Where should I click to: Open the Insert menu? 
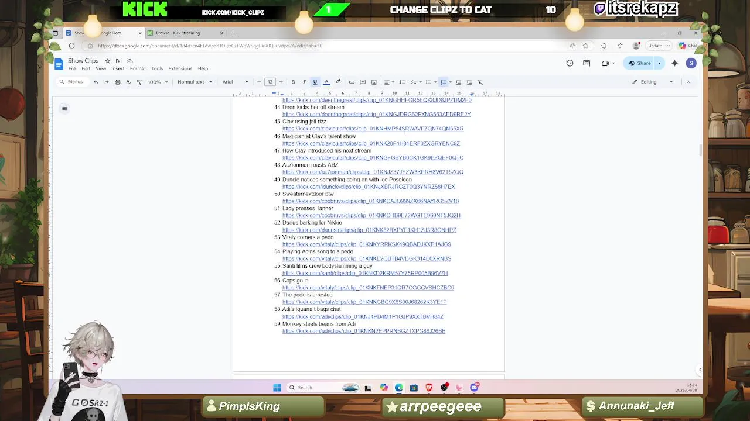pos(118,69)
